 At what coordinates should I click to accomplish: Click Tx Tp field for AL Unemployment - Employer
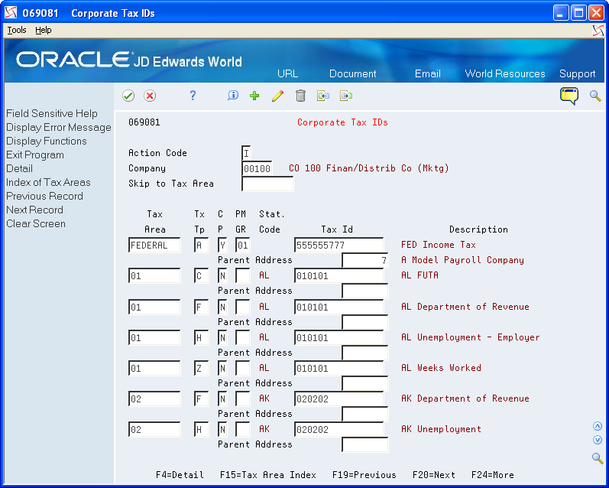point(201,337)
